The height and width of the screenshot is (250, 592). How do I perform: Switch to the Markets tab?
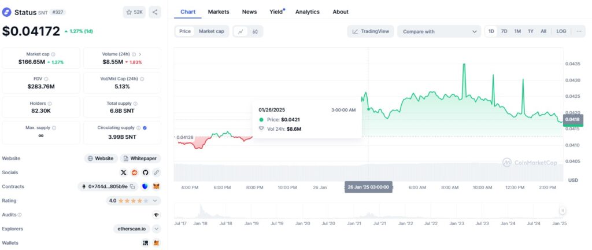[x=219, y=12]
